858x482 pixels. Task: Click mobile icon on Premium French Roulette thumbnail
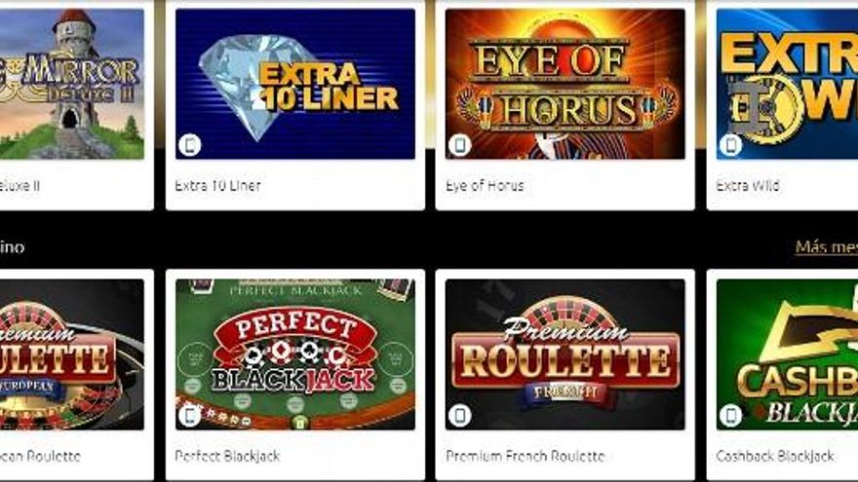(x=459, y=416)
